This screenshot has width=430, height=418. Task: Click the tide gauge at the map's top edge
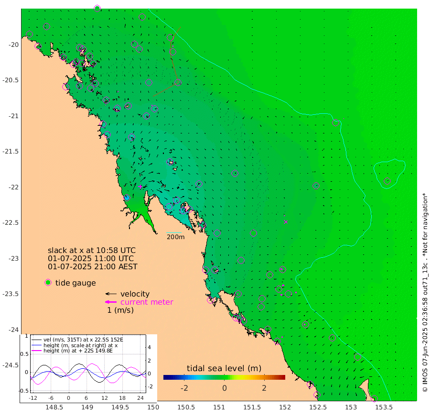pyautogui.click(x=97, y=9)
